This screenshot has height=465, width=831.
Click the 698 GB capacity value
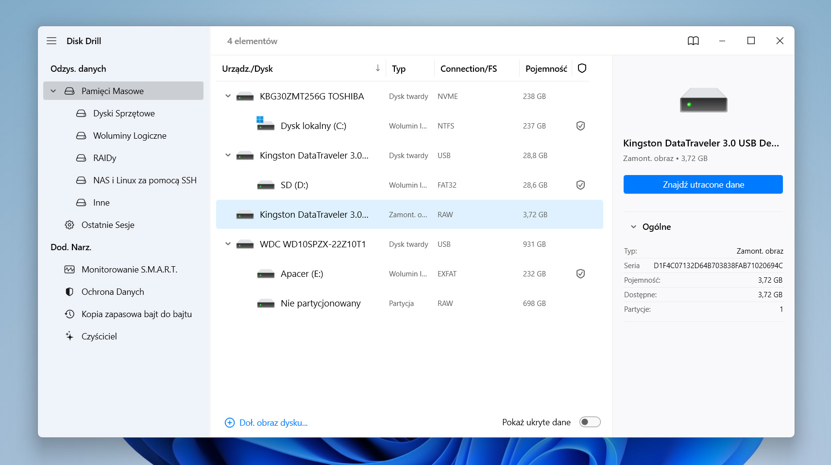pyautogui.click(x=534, y=304)
